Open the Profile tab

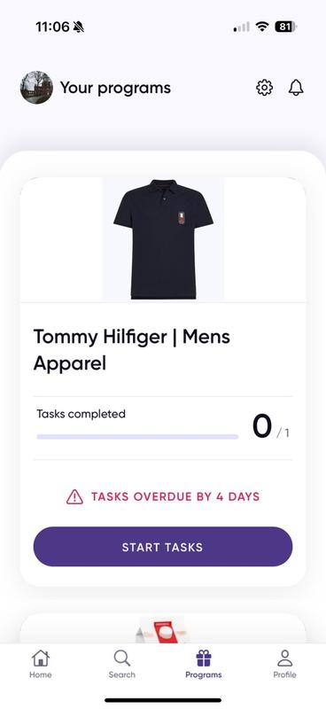[285, 664]
